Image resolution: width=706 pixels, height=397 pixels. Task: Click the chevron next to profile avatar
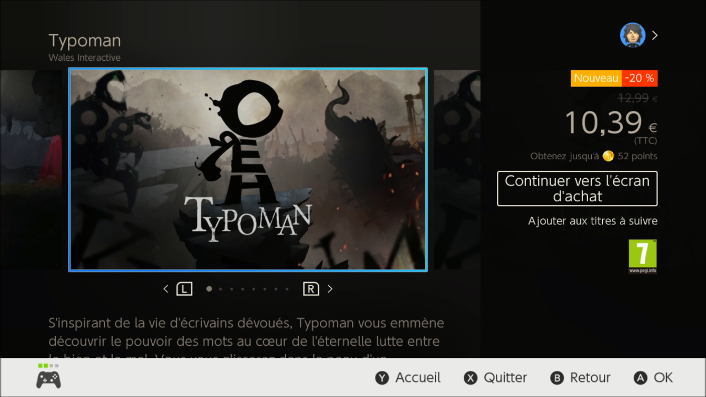click(655, 35)
